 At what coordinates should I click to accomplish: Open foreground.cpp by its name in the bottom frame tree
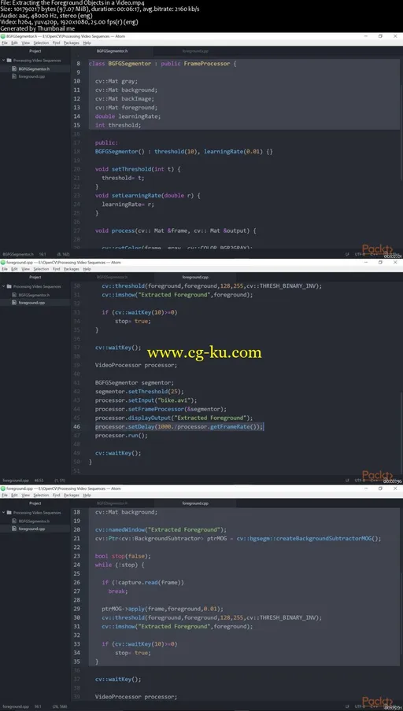(x=31, y=529)
